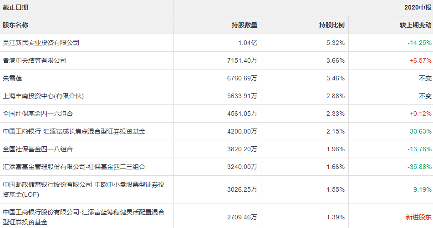Select the 4561.05万 holding amount

click(242, 114)
